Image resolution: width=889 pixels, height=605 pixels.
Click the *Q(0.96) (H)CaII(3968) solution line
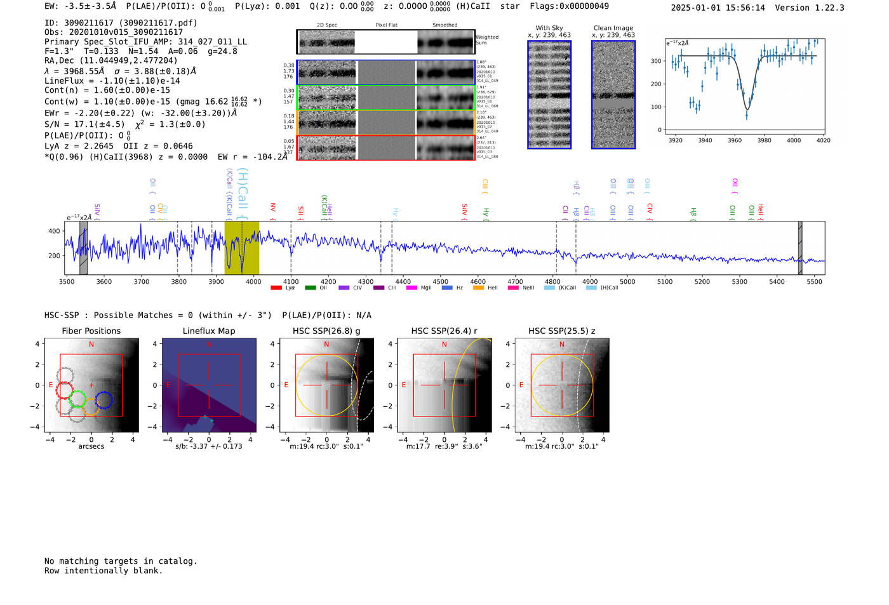click(x=166, y=157)
